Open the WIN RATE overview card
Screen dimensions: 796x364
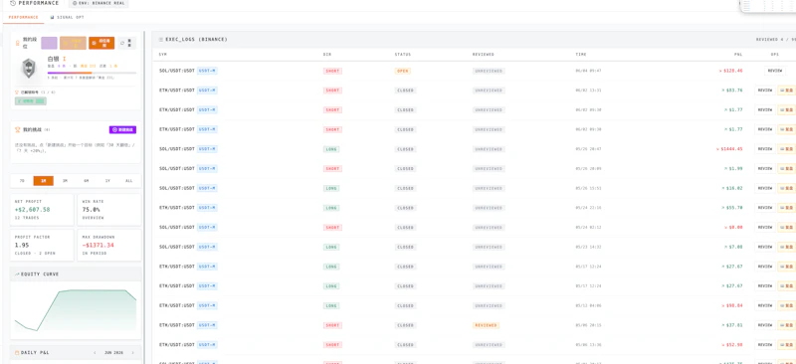pyautogui.click(x=109, y=210)
